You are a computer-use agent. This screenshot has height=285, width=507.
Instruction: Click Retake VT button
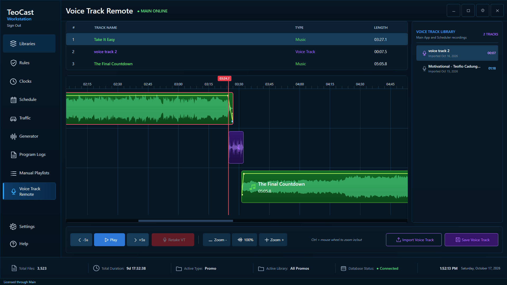point(173,240)
